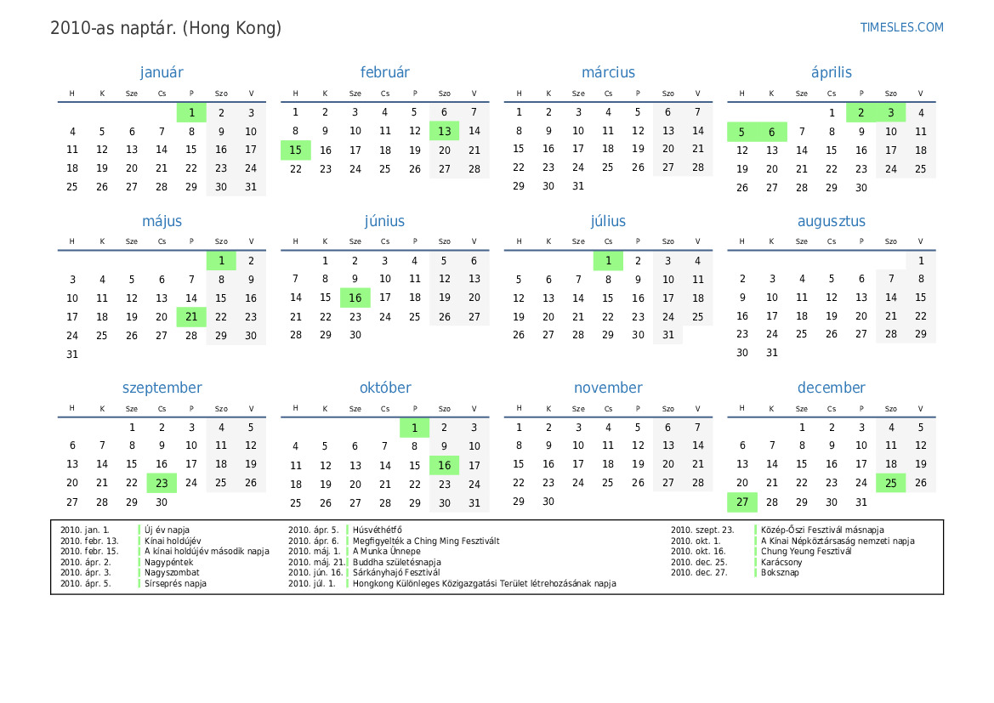Screen dimensions: 994x703
Task: Select the 'január' month heading
Action: click(162, 72)
